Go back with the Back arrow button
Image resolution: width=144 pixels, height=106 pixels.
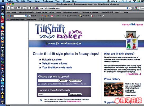coord(8,8)
